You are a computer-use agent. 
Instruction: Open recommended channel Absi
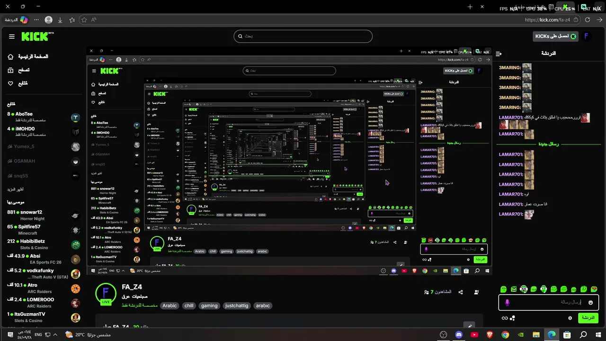tap(44, 259)
